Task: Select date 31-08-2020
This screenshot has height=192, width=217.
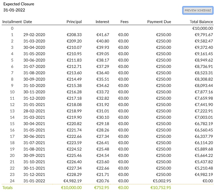Action: [x=34, y=73]
